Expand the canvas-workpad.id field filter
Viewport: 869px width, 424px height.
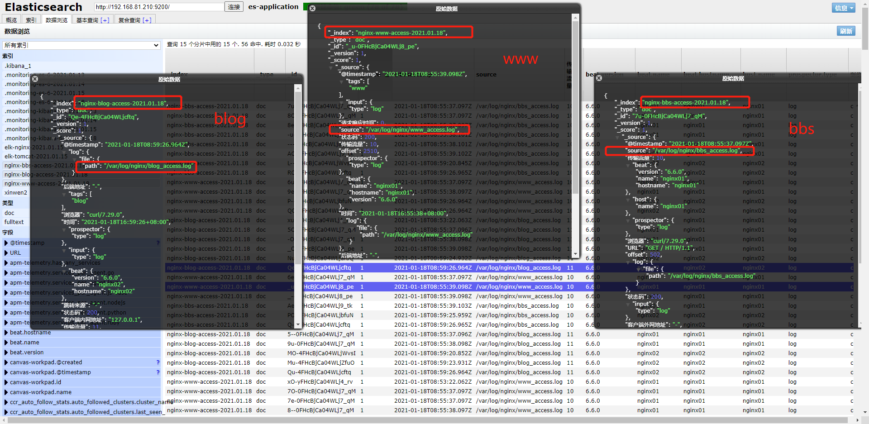click(6, 382)
